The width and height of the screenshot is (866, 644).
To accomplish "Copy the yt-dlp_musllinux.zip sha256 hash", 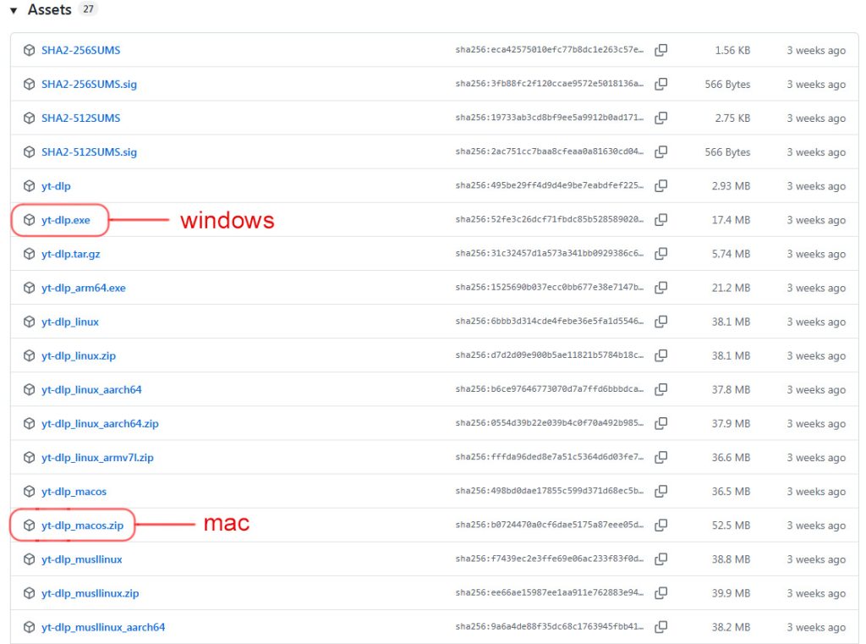I will tap(660, 593).
